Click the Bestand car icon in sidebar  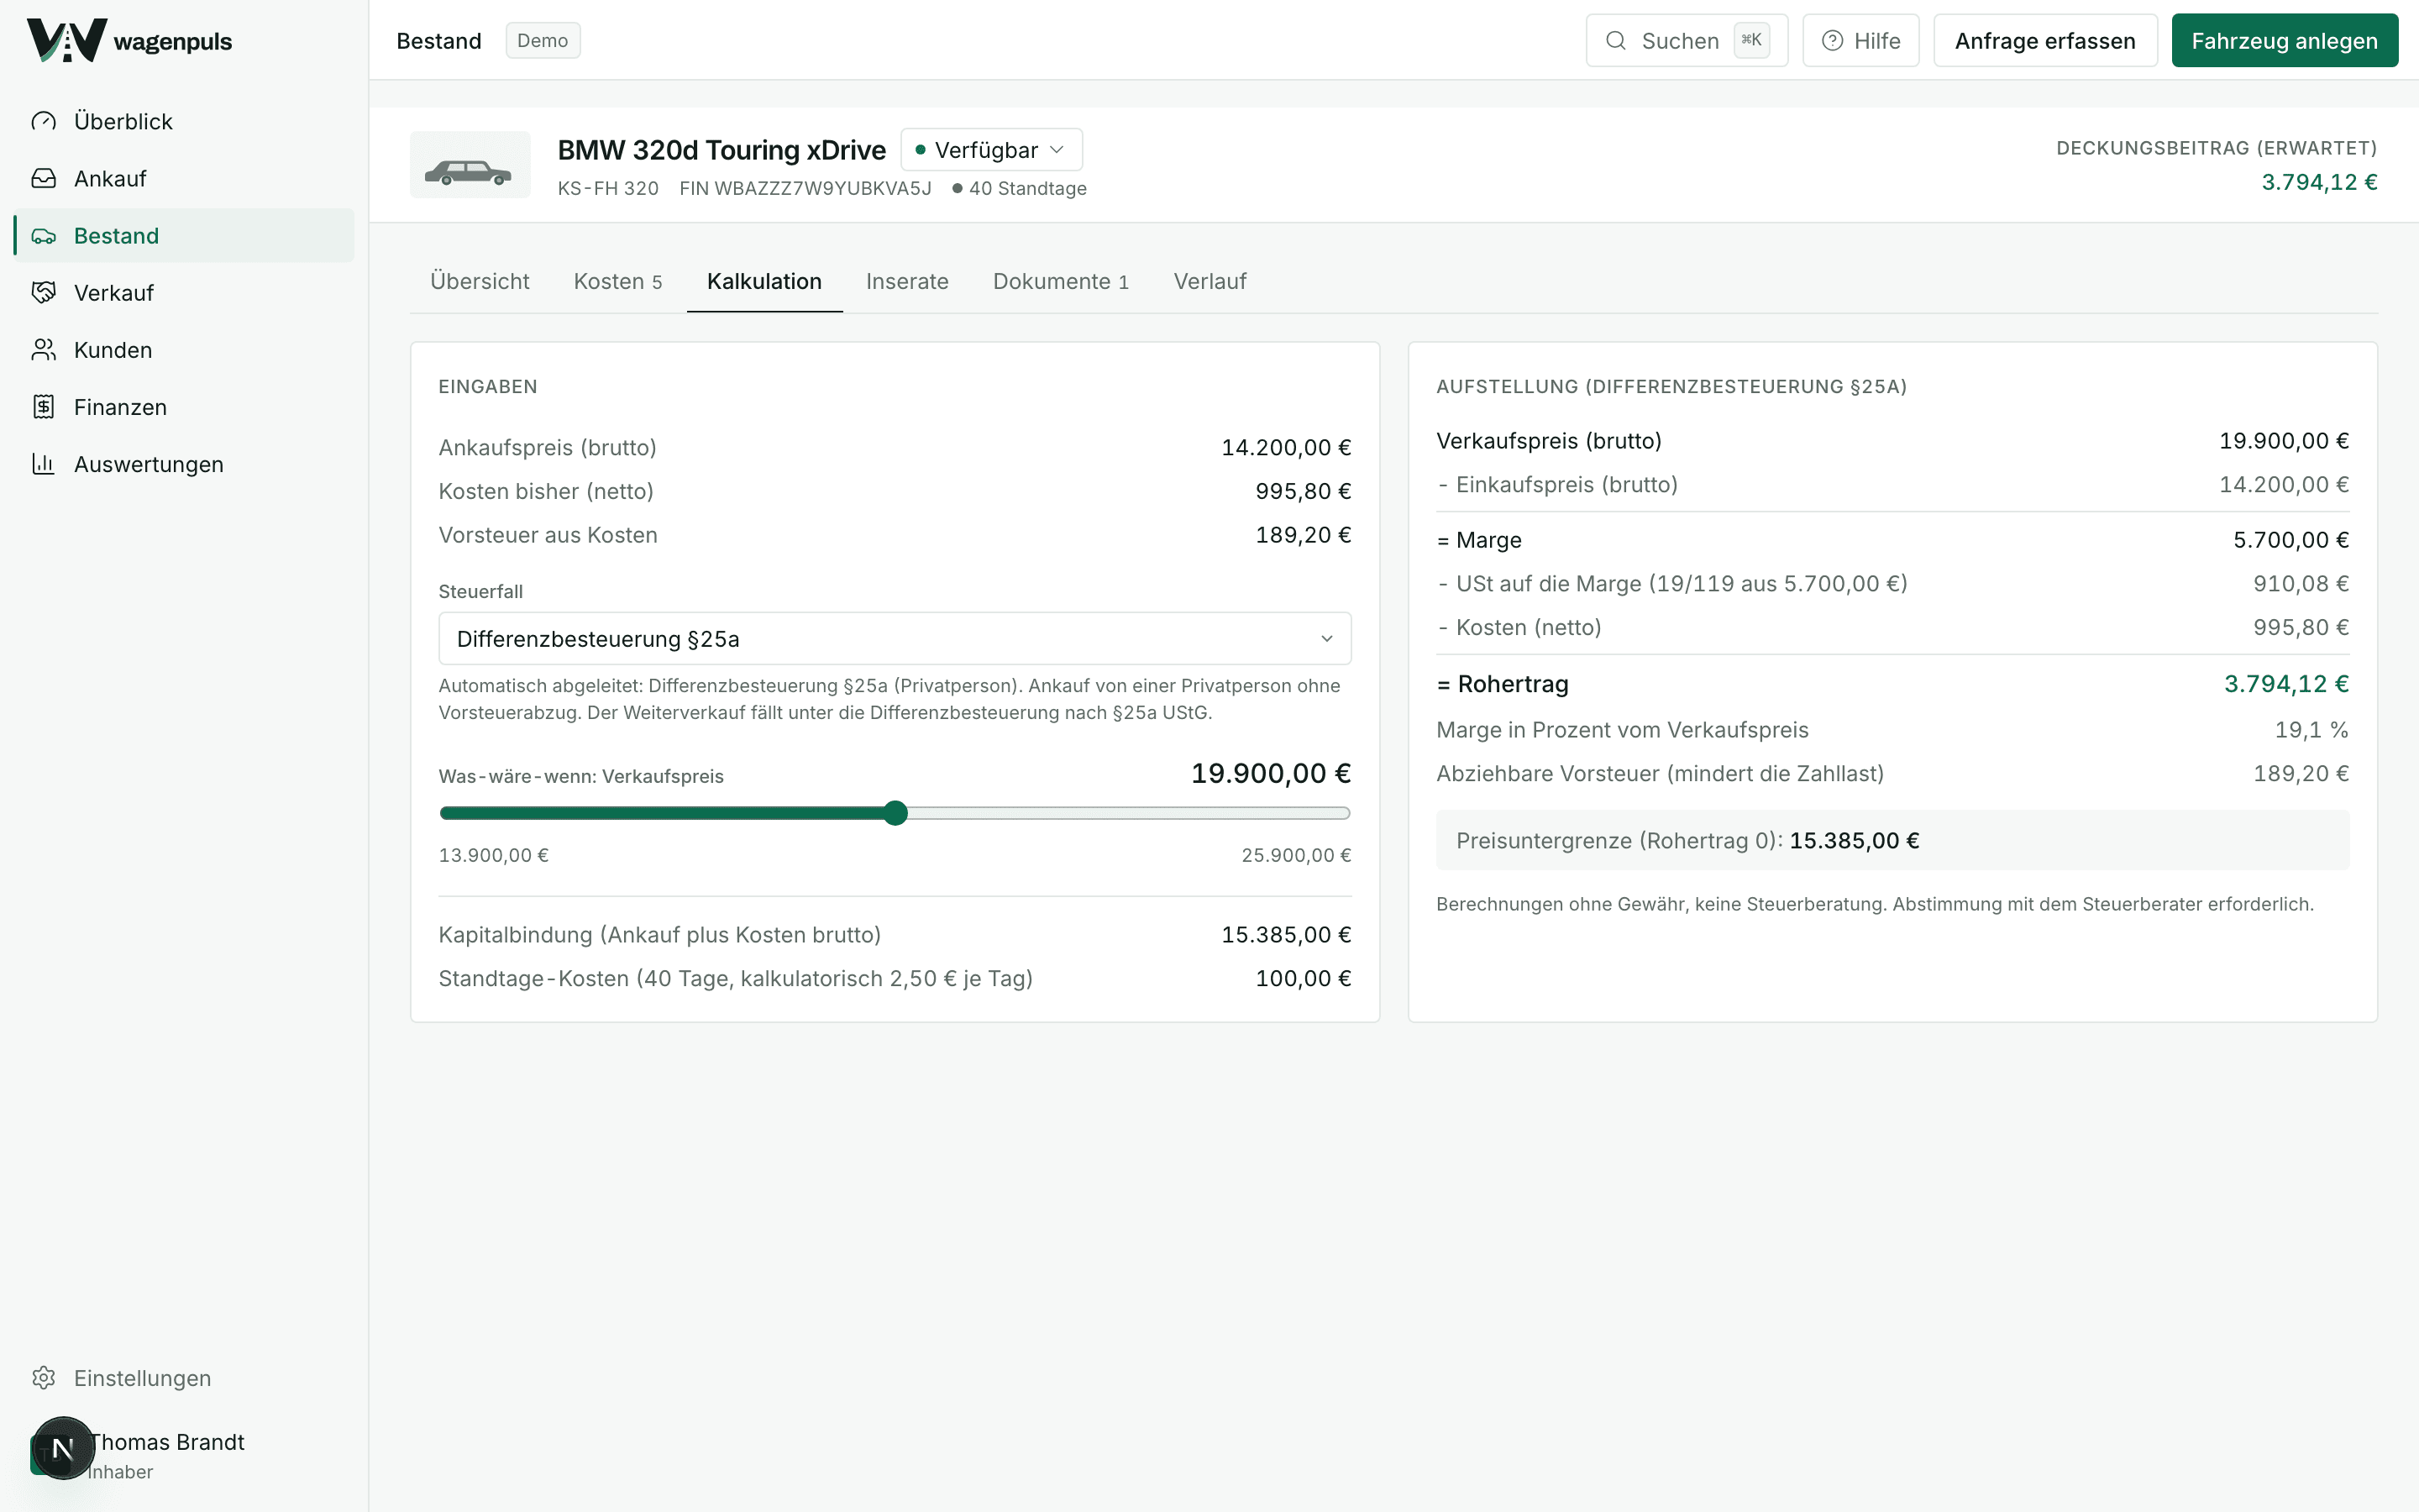tap(44, 236)
